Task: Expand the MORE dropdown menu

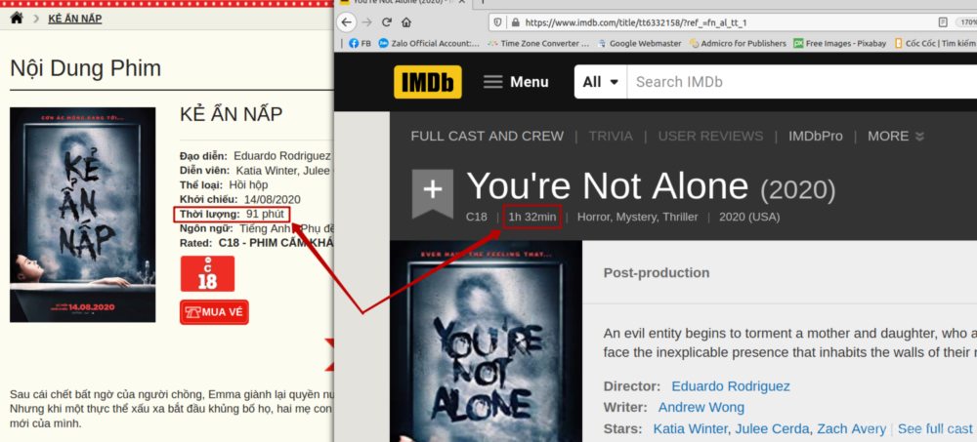Action: (895, 136)
